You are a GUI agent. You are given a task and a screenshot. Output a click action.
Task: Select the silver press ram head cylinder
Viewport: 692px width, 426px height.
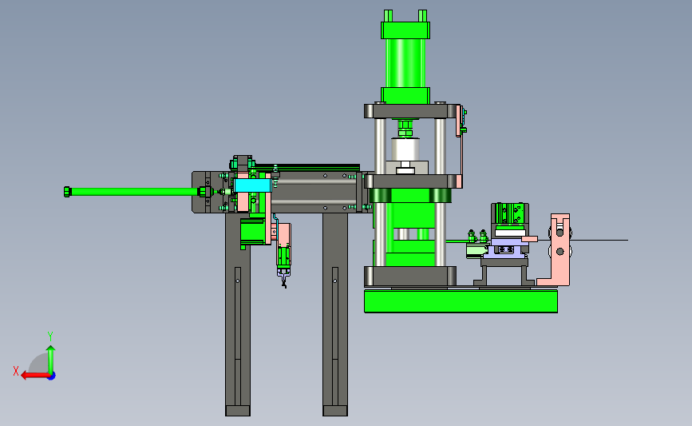click(405, 149)
